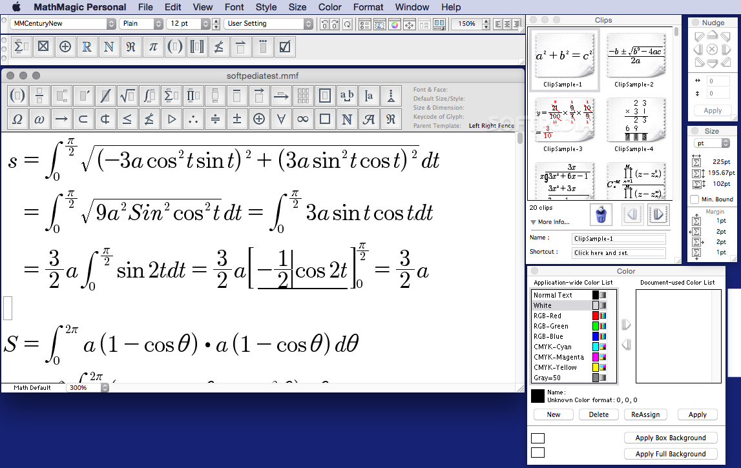741x468 pixels.
Task: Open the blackboard bold N palette
Action: [x=347, y=119]
